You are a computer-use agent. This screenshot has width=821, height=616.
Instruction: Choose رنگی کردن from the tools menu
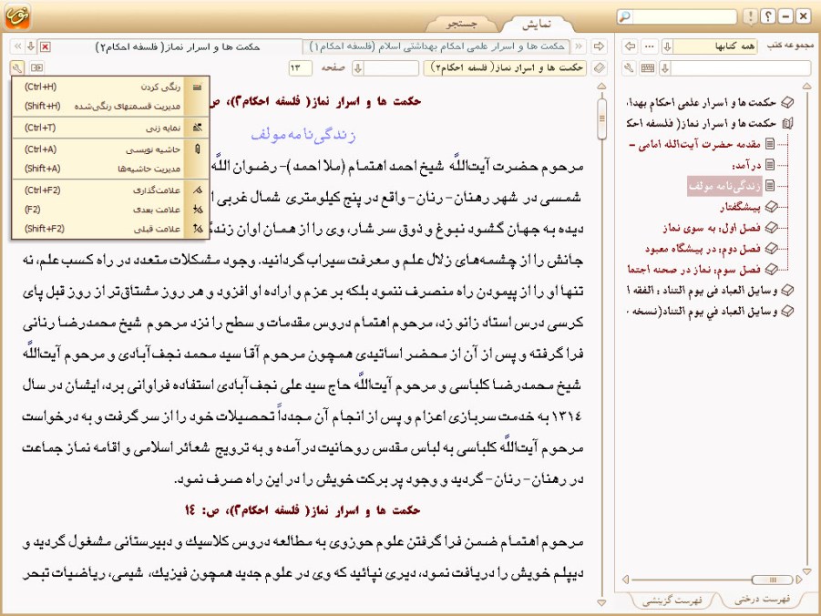coord(110,87)
